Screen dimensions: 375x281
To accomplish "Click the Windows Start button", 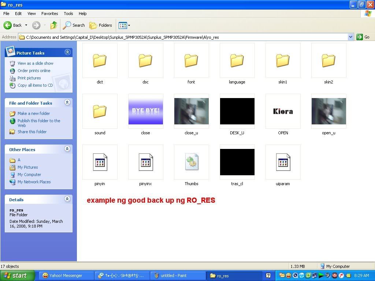I will (x=18, y=276).
